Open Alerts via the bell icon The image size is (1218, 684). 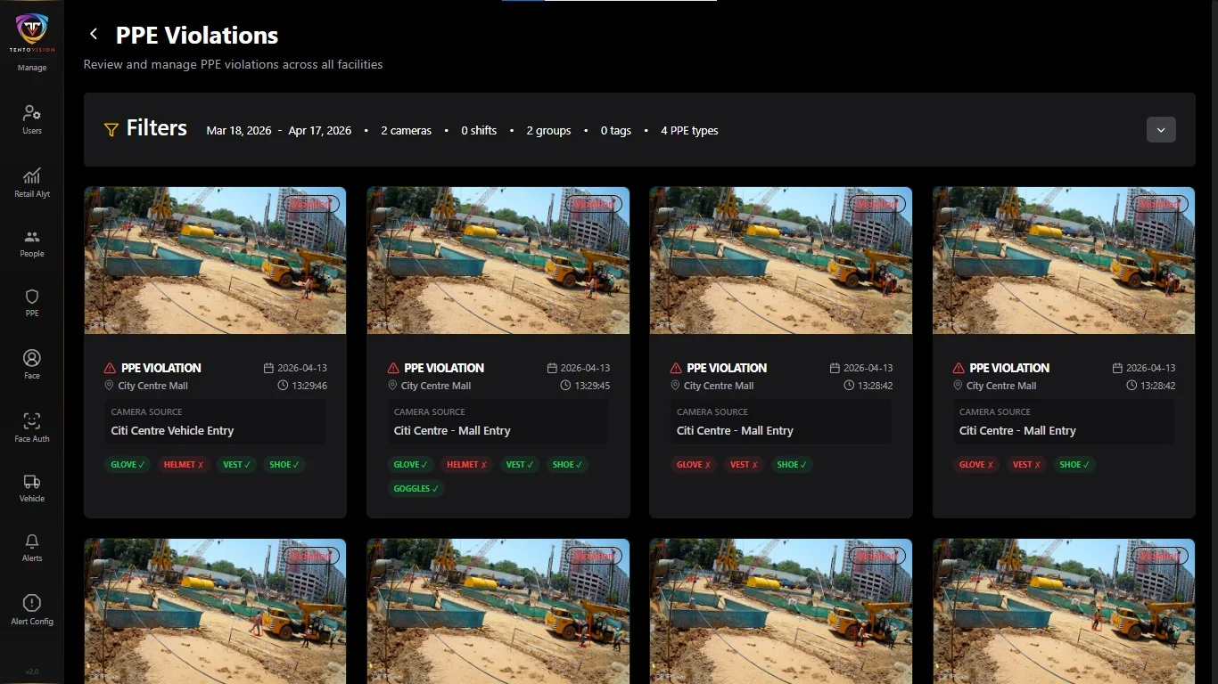32,548
